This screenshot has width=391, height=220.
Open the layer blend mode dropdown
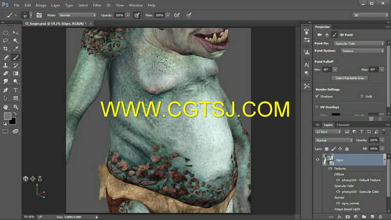[x=334, y=140]
